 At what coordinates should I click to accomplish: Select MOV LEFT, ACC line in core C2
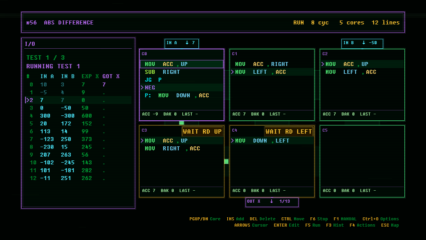[x=362, y=72]
